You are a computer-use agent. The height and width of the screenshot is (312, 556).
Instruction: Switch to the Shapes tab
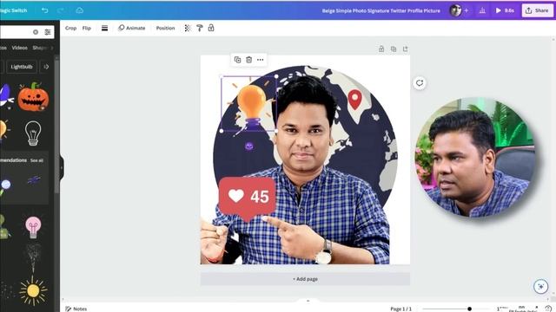click(40, 48)
